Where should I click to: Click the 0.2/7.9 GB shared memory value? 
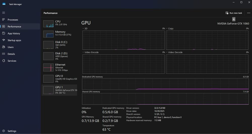pos(110,121)
